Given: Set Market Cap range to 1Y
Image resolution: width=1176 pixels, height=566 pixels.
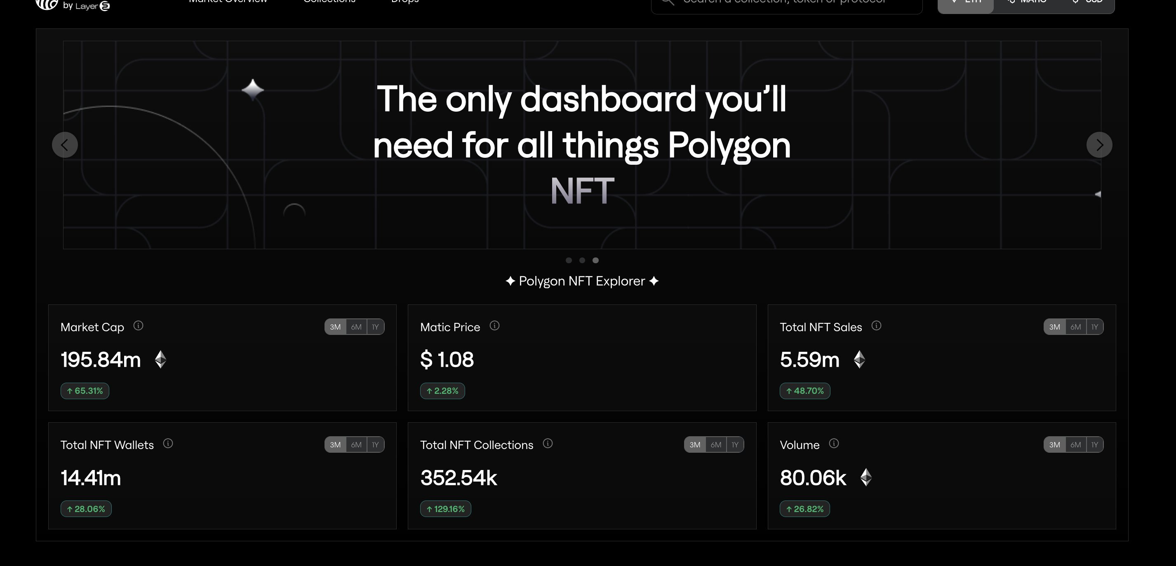Looking at the screenshot, I should click(375, 327).
